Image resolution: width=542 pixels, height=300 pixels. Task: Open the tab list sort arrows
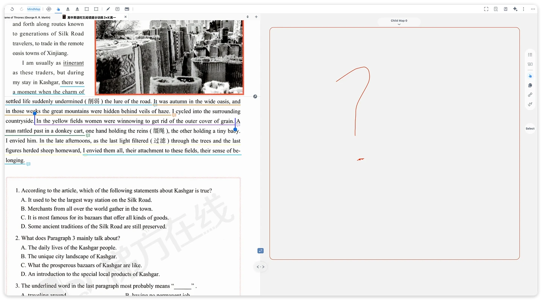[248, 17]
